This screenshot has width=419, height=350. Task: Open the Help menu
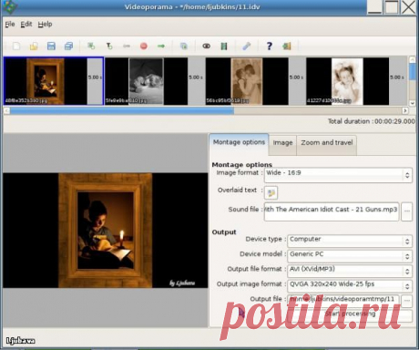(45, 24)
